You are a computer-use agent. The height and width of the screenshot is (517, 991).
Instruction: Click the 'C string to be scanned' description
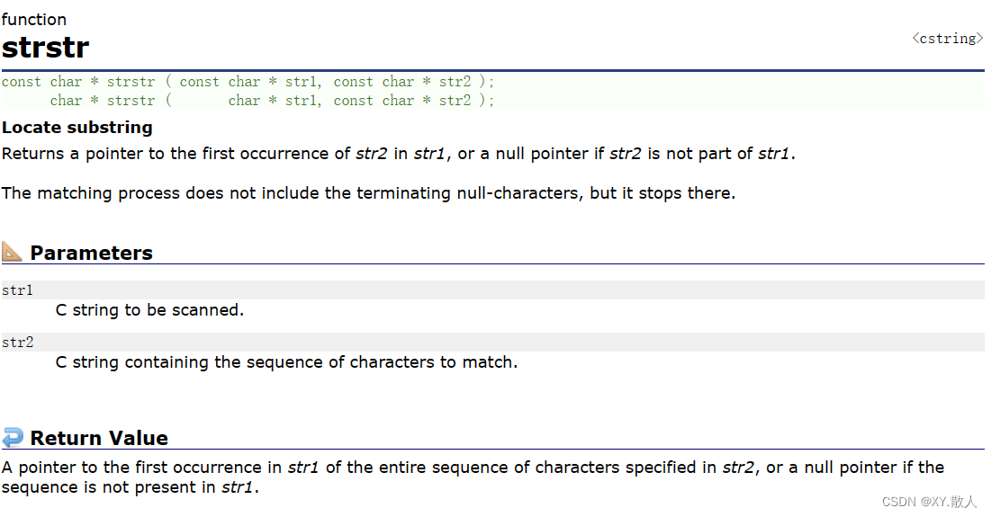(x=149, y=310)
